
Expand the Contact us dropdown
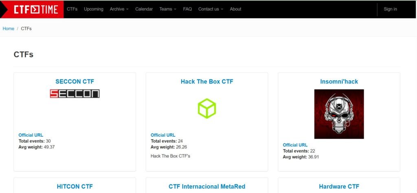(x=211, y=9)
